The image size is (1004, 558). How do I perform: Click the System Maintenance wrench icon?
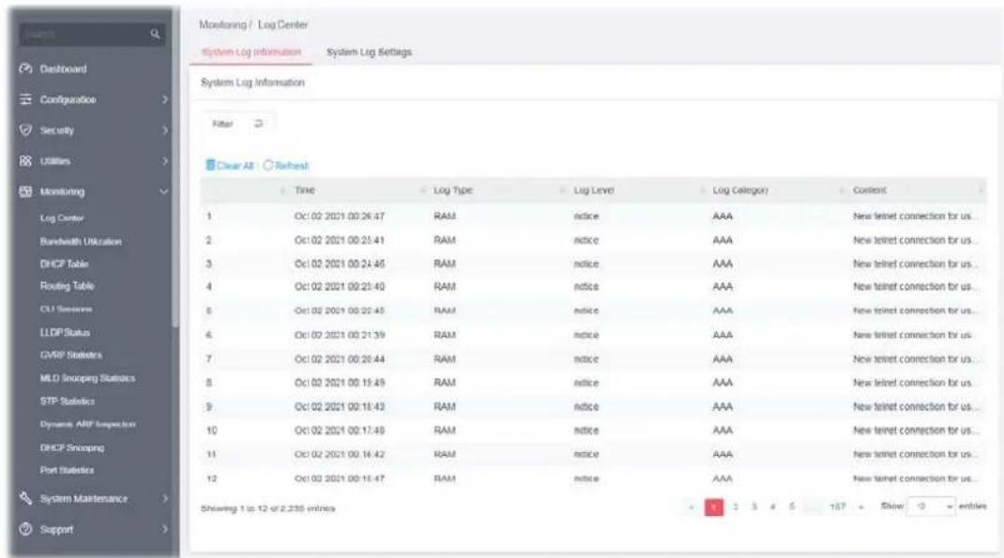pos(25,498)
